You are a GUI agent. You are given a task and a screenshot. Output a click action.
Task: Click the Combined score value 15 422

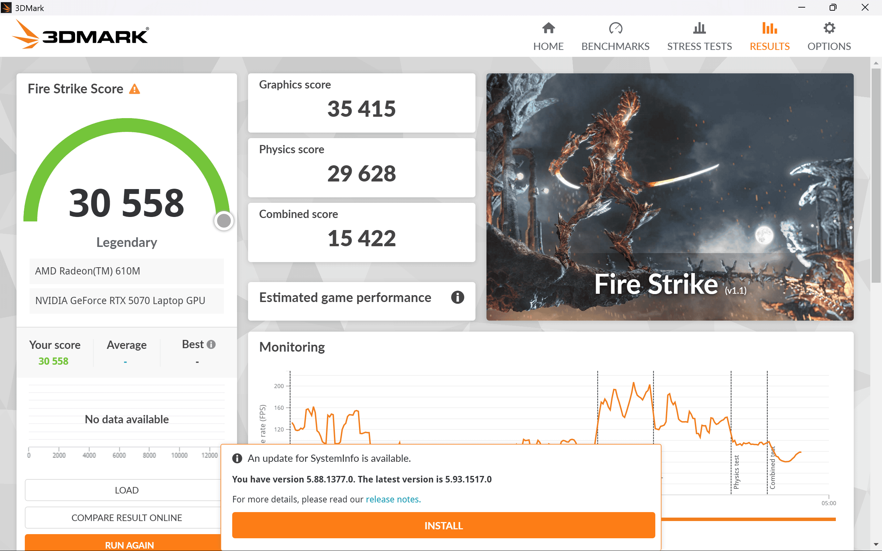point(361,238)
